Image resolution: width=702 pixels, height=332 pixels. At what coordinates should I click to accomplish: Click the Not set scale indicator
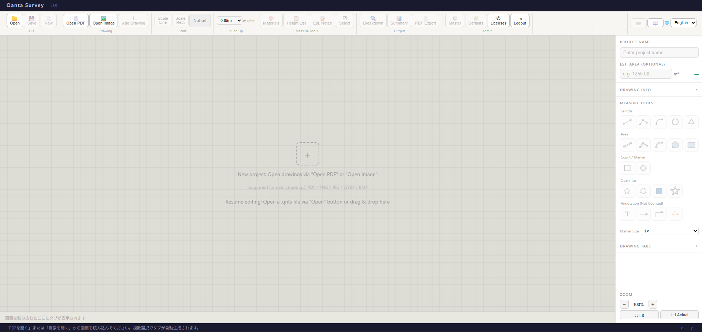pyautogui.click(x=200, y=20)
